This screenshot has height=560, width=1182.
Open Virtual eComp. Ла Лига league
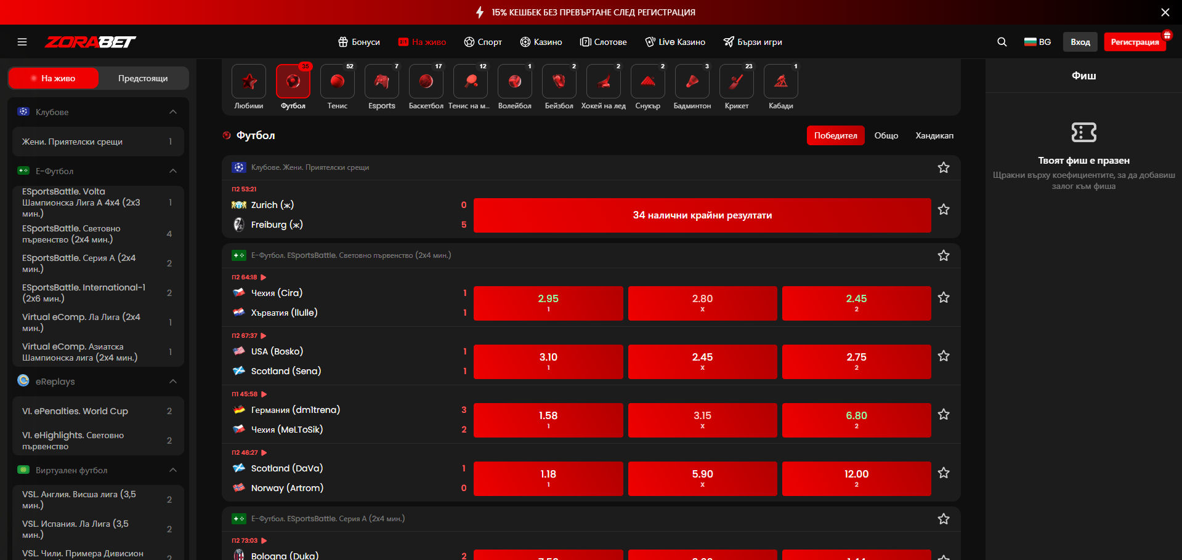(98, 322)
